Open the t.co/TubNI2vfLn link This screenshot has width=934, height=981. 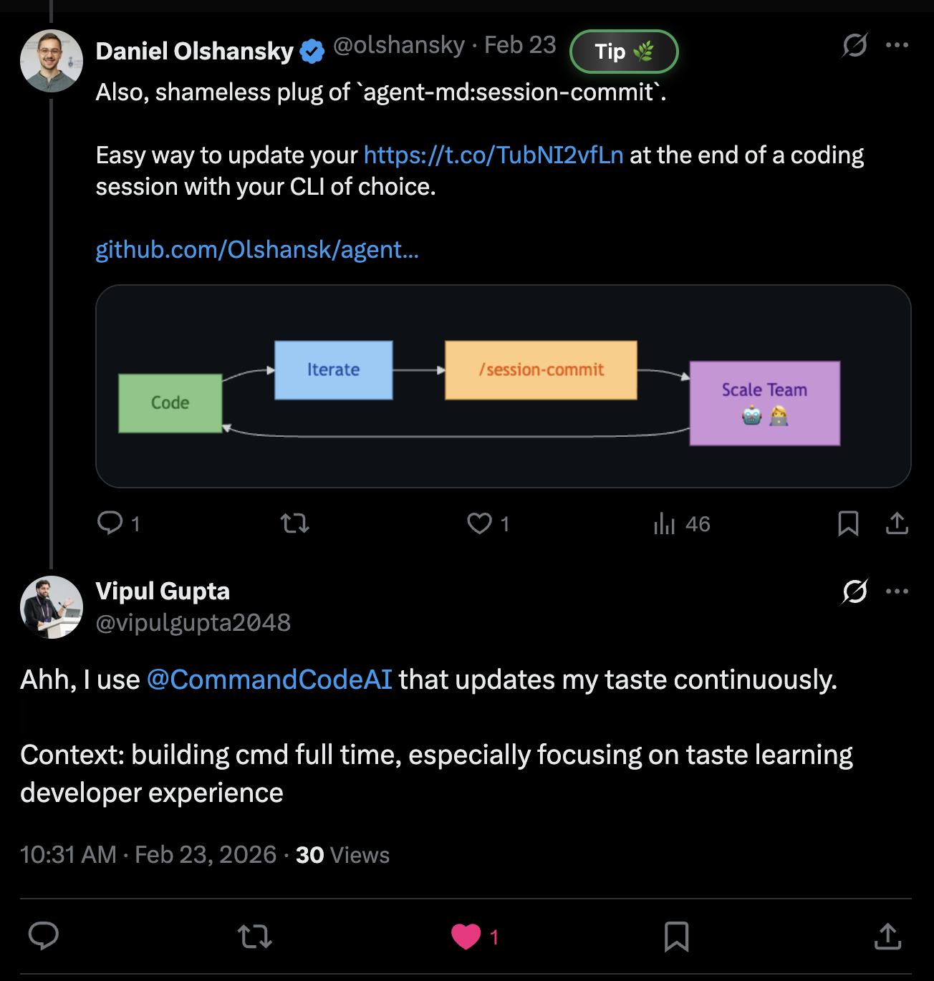pos(493,155)
